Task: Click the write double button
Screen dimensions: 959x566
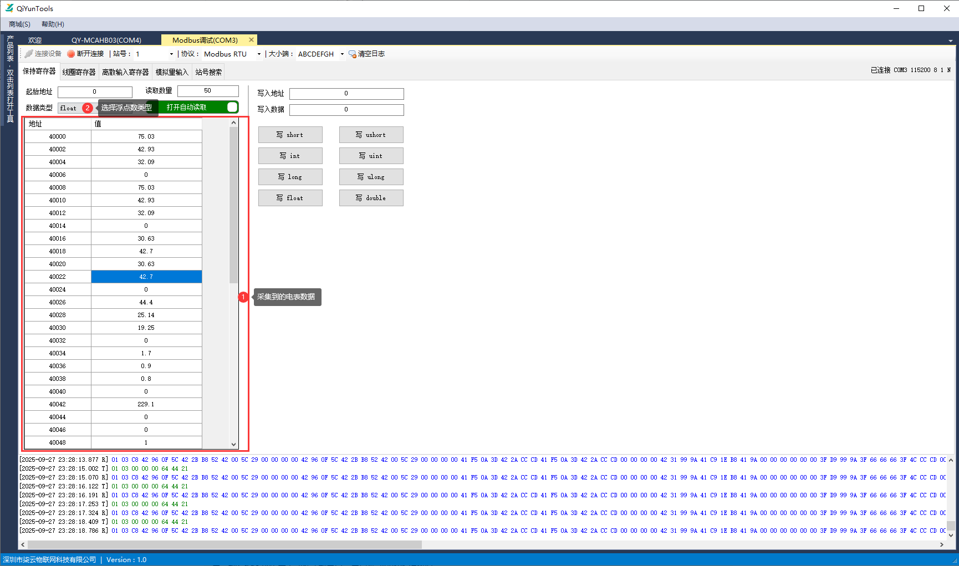Action: click(x=371, y=198)
